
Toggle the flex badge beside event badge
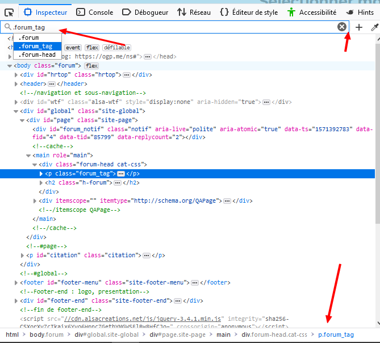[x=93, y=48]
